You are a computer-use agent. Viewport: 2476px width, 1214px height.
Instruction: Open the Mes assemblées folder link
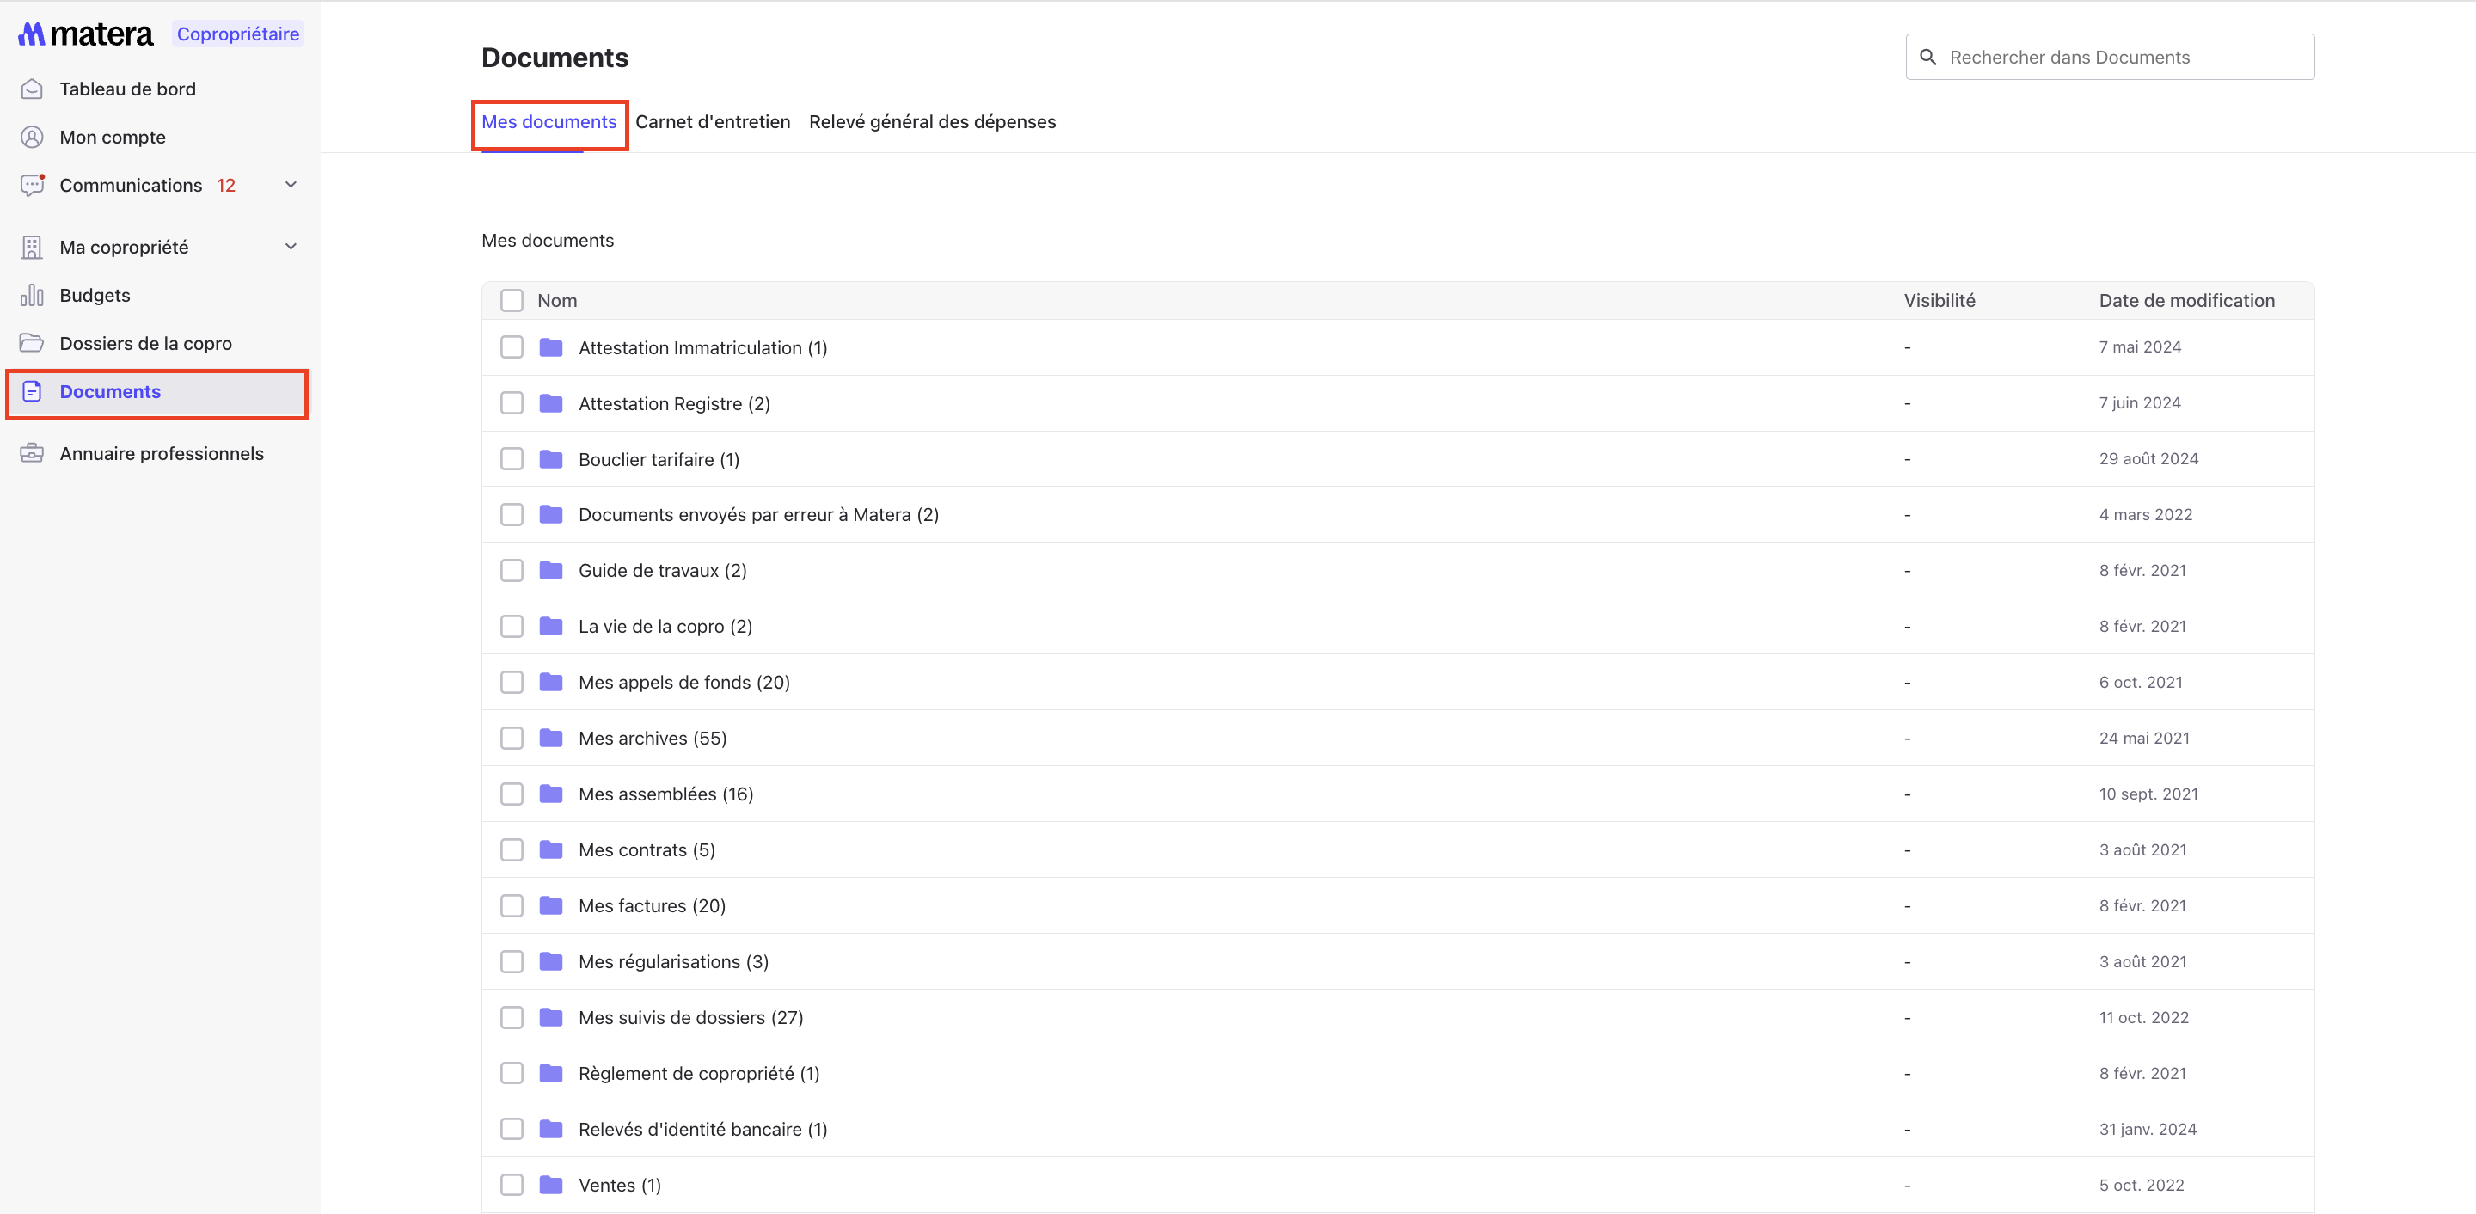[665, 794]
